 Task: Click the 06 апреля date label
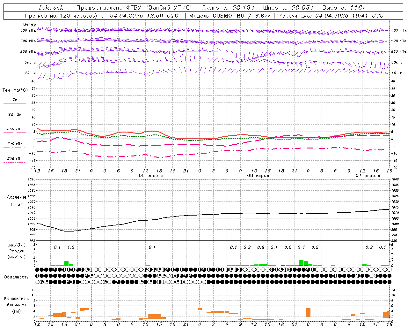coord(259,176)
